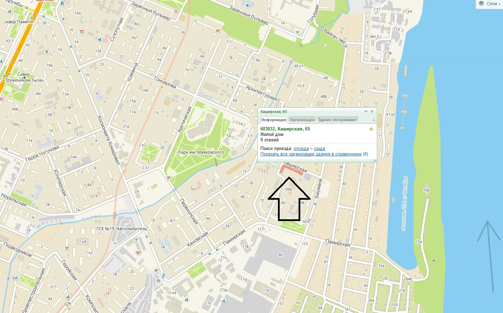Click the museum icon near building 19
This screenshot has width=503, height=313.
click(x=47, y=52)
